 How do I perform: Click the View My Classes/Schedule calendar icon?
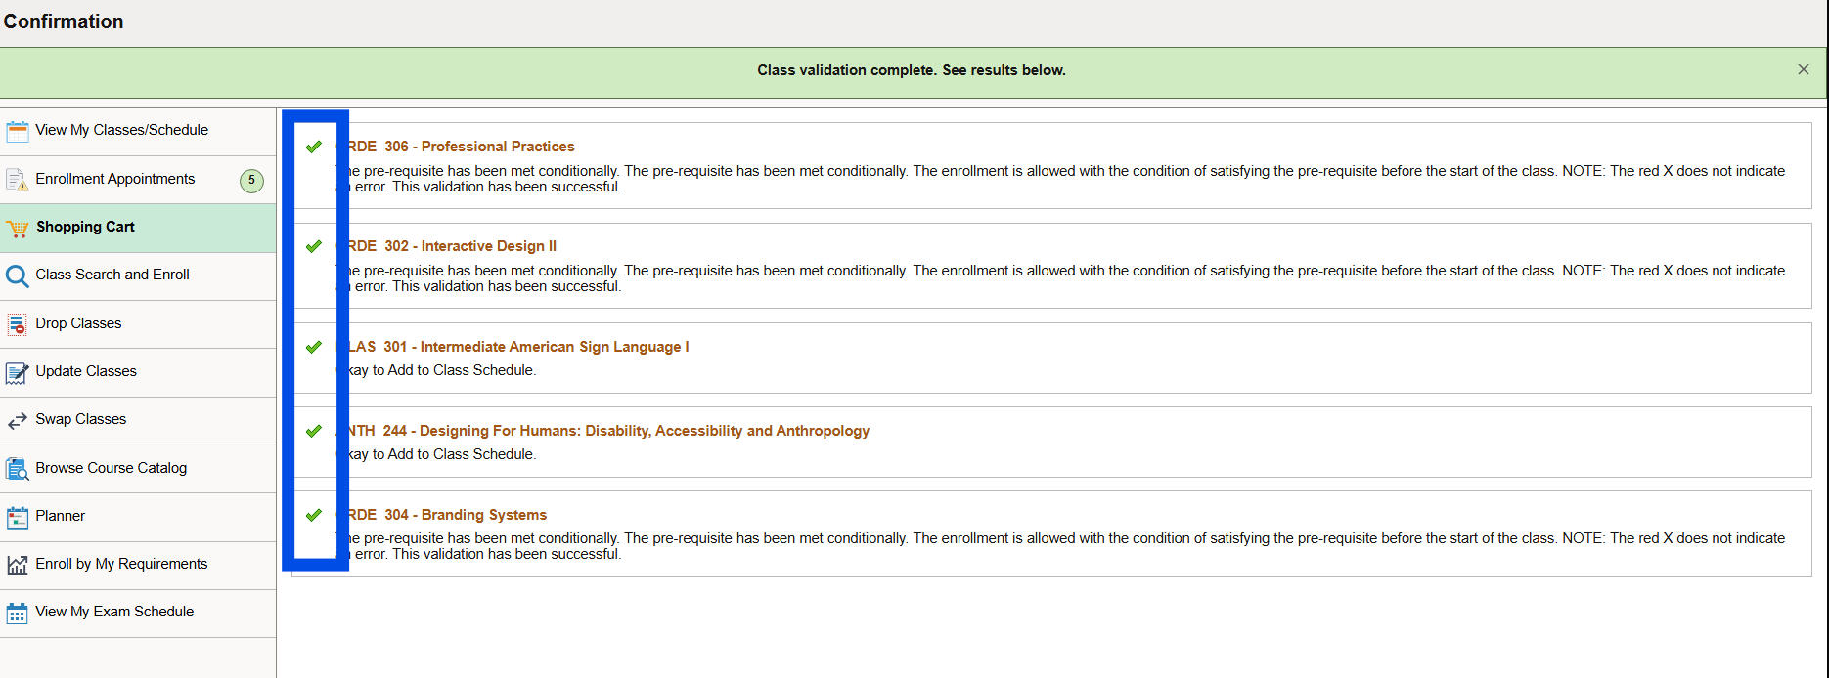point(17,131)
